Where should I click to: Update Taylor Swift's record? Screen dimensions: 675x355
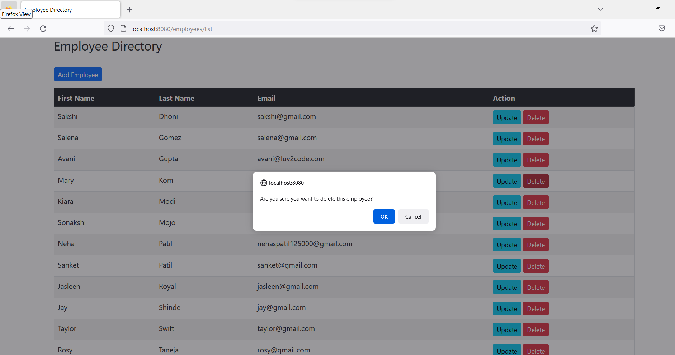point(506,329)
